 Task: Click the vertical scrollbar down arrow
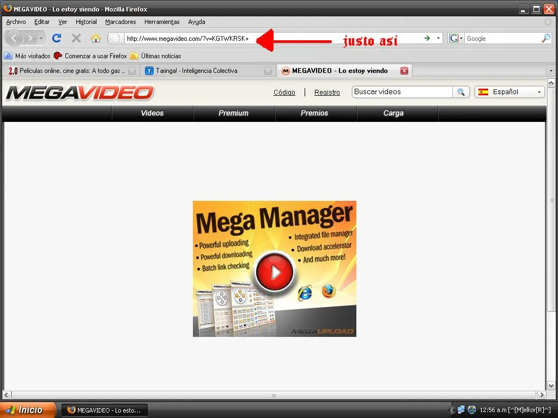551,386
